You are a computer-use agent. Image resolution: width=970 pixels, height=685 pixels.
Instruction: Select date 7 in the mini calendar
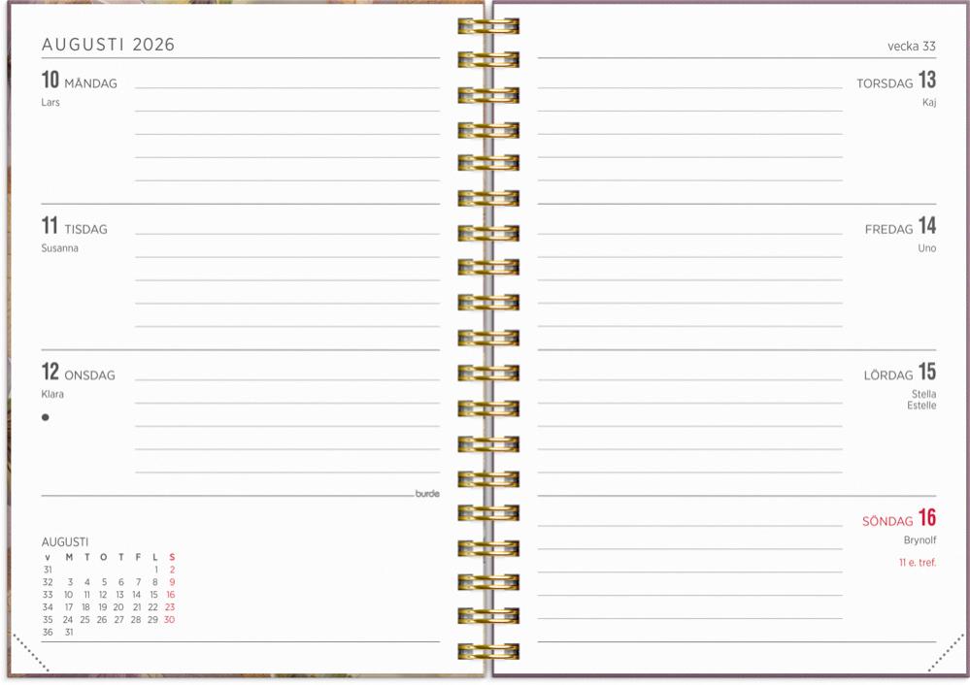(x=139, y=582)
